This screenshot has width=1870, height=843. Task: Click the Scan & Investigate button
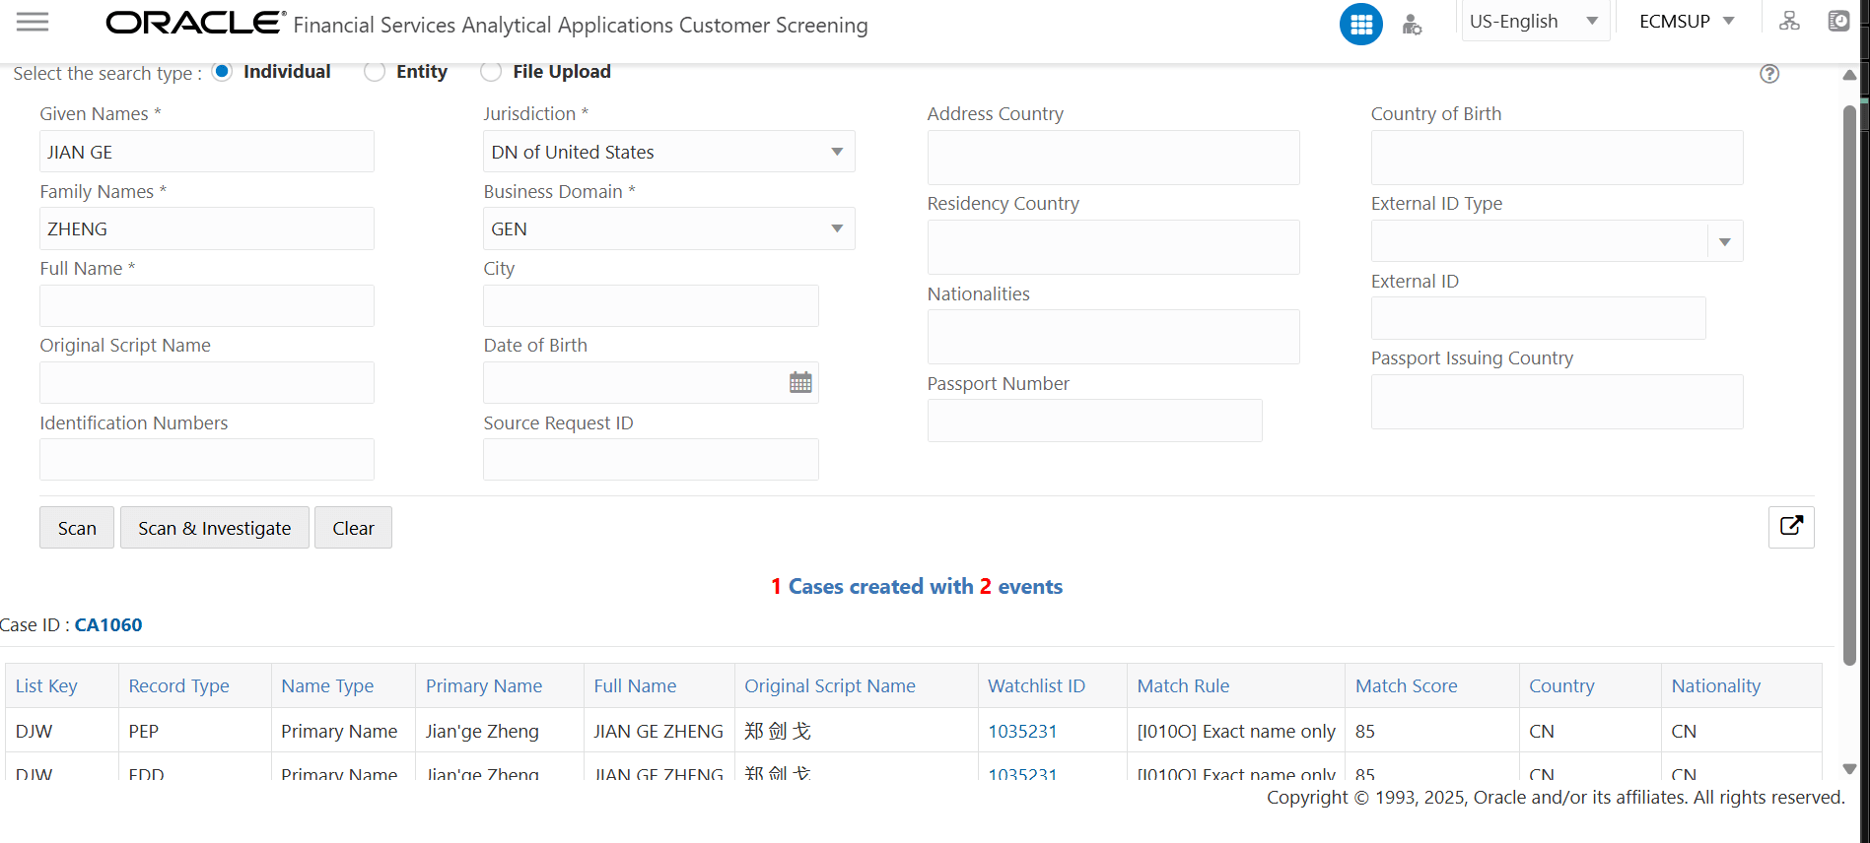click(214, 528)
